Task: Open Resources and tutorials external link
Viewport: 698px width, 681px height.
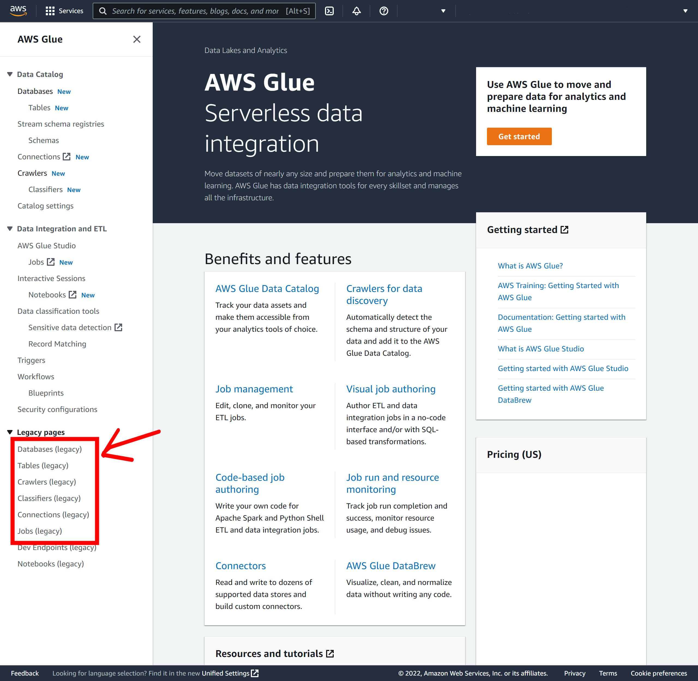Action: tap(275, 654)
